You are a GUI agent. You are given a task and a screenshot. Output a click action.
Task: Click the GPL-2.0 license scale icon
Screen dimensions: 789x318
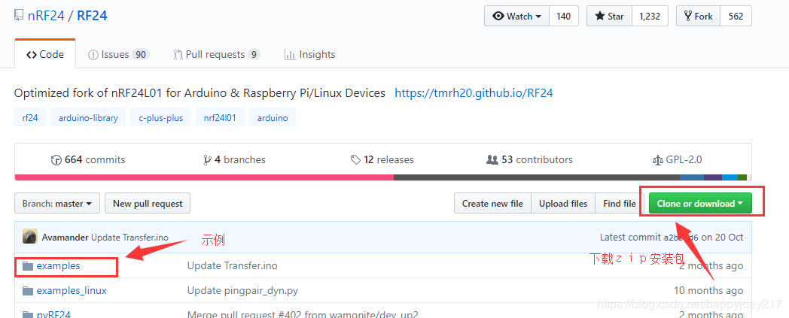coord(658,160)
